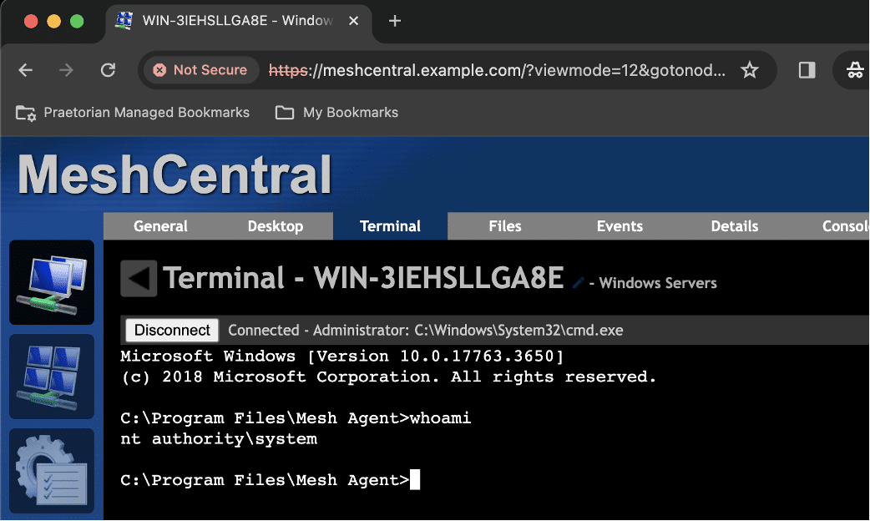The height and width of the screenshot is (521, 870).
Task: Click the back arrow beside Terminal title
Action: coord(139,278)
